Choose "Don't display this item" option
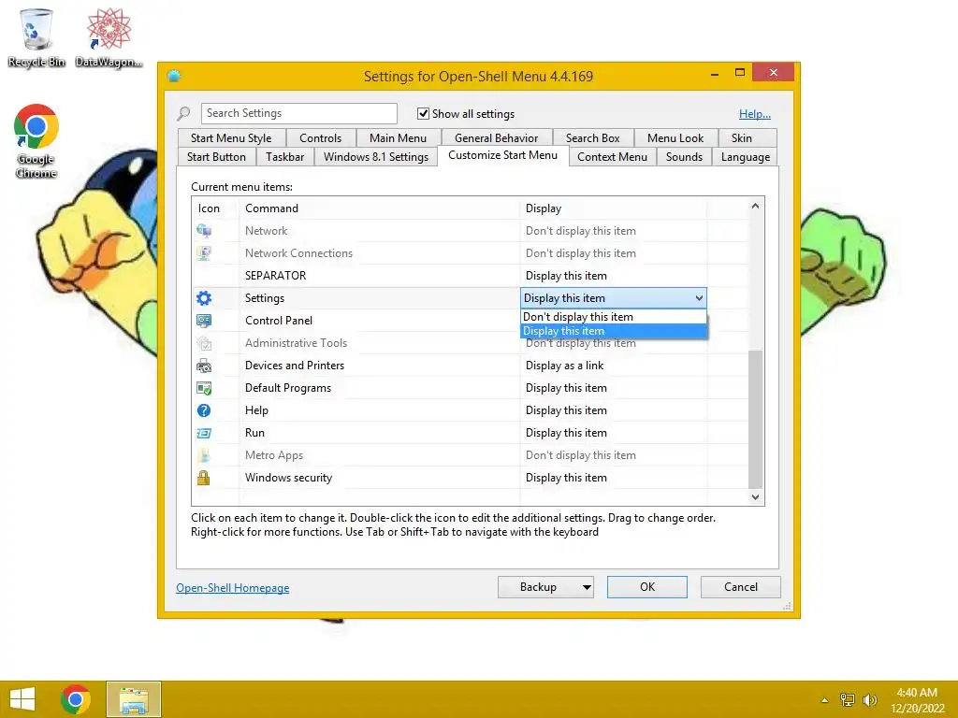 pyautogui.click(x=614, y=317)
